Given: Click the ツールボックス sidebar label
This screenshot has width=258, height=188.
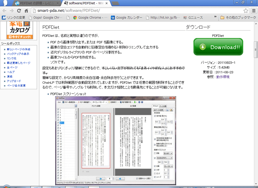Looking at the screenshot, I should (x=10, y=43).
